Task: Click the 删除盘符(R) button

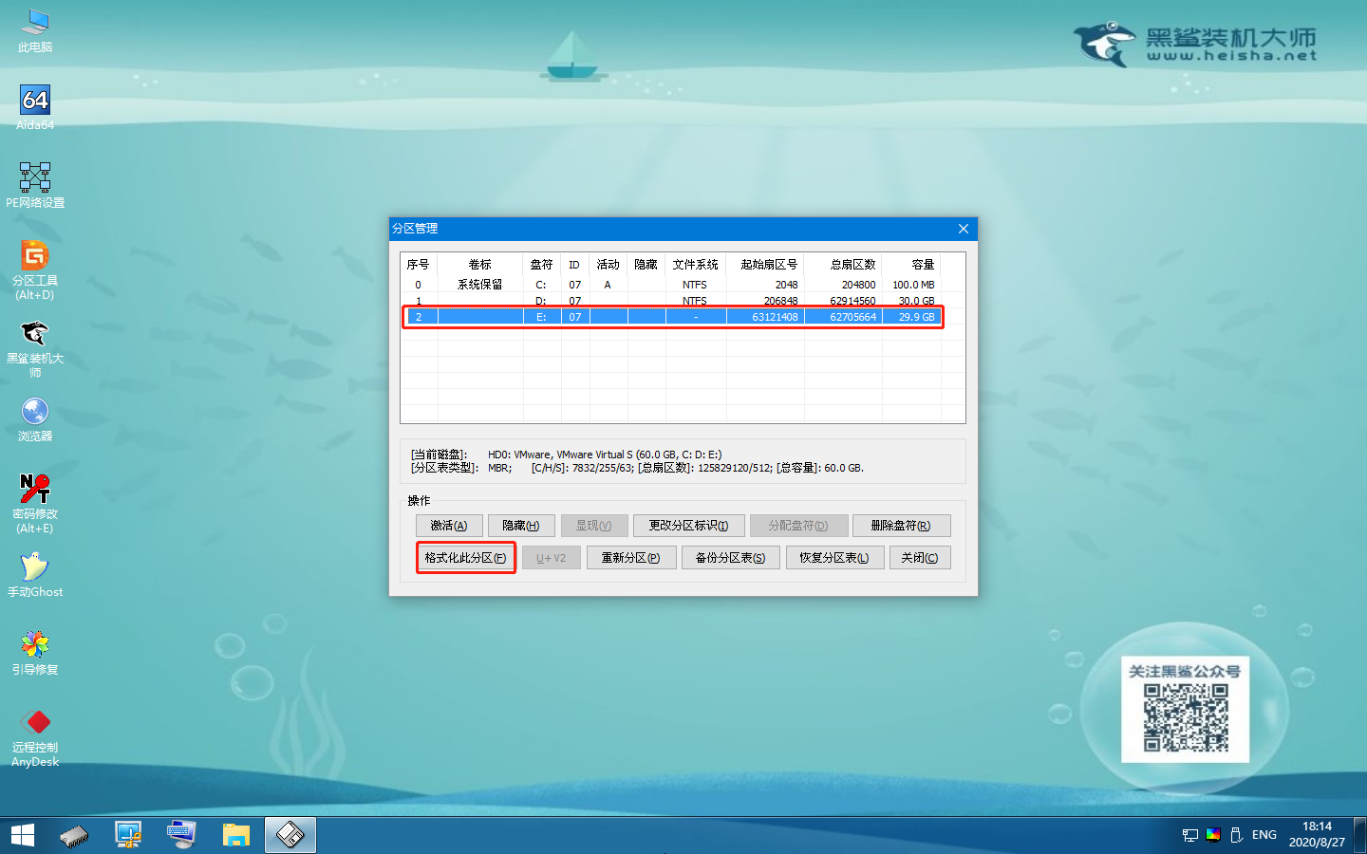Action: (901, 526)
